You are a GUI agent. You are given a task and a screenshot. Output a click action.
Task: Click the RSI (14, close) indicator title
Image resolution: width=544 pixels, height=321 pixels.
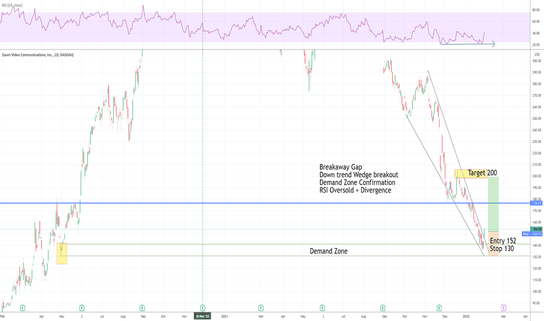click(x=12, y=5)
